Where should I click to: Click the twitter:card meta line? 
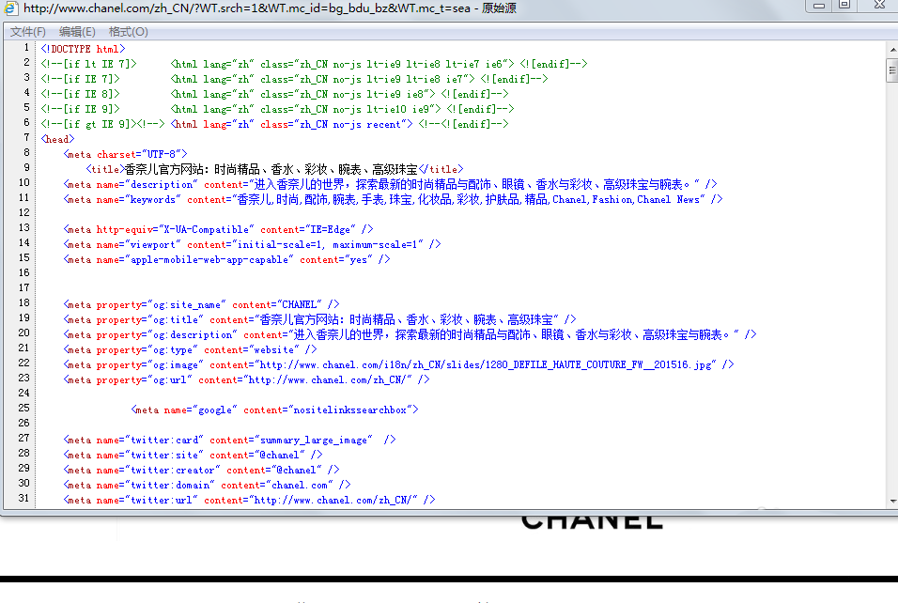tap(229, 440)
